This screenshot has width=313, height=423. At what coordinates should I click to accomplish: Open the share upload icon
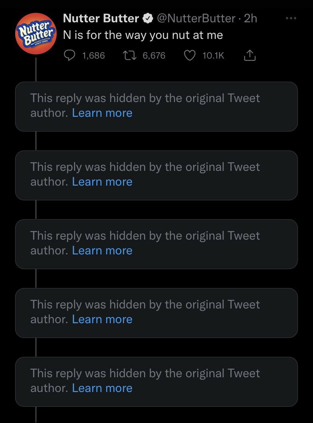click(x=249, y=55)
